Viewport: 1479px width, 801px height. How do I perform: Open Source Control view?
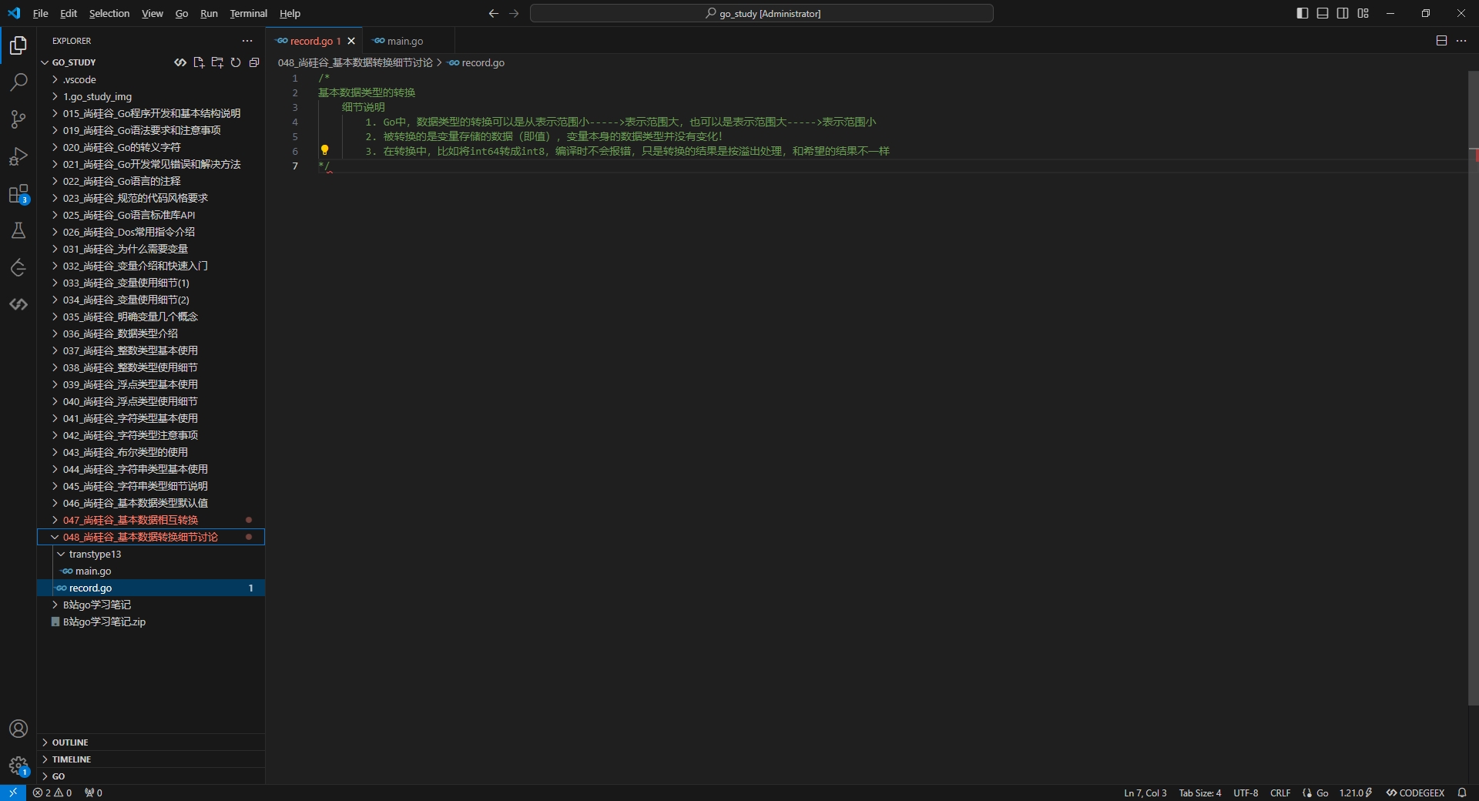point(18,119)
